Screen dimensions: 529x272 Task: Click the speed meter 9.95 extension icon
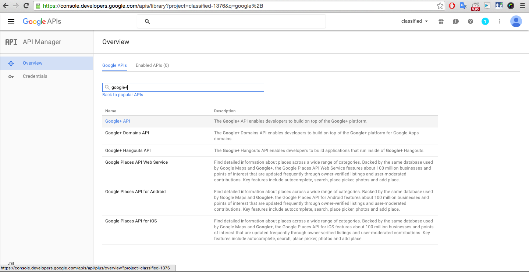point(475,6)
